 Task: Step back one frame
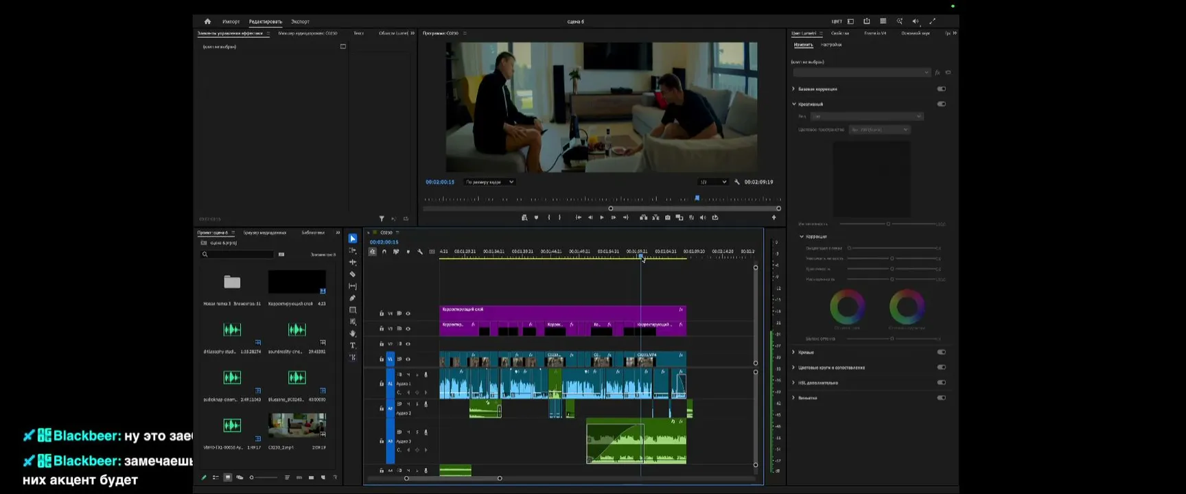(x=590, y=217)
